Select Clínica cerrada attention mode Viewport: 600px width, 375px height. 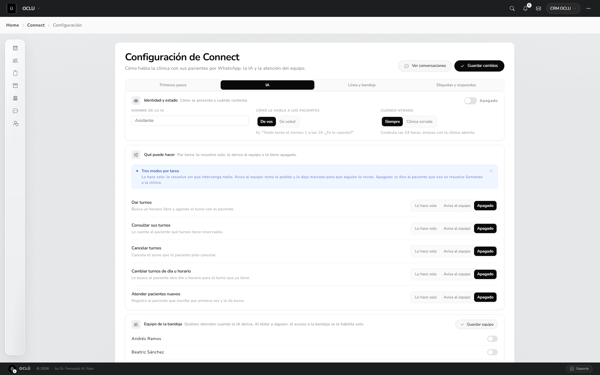tap(419, 122)
